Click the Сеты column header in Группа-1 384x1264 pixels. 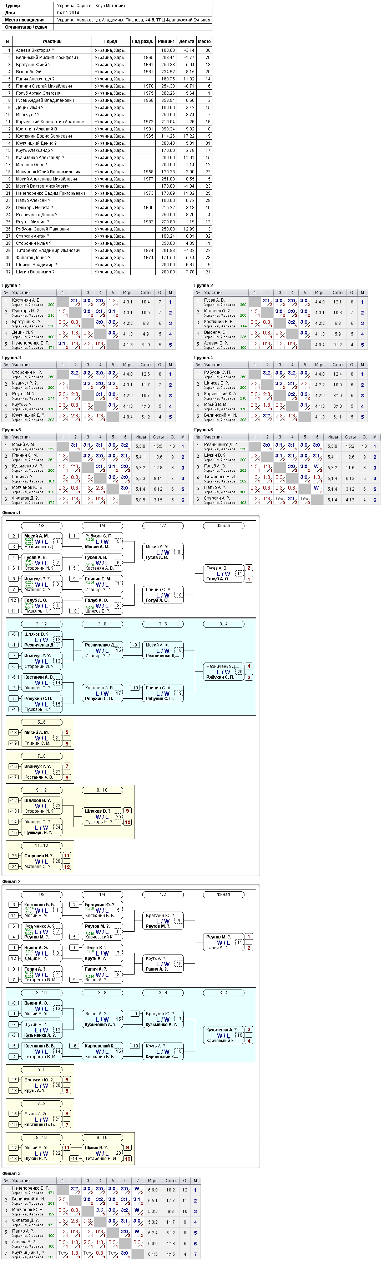coord(146,293)
